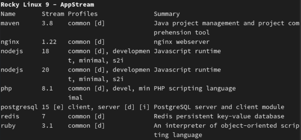Click the ruby module name
The image size is (301, 140).
point(8,126)
